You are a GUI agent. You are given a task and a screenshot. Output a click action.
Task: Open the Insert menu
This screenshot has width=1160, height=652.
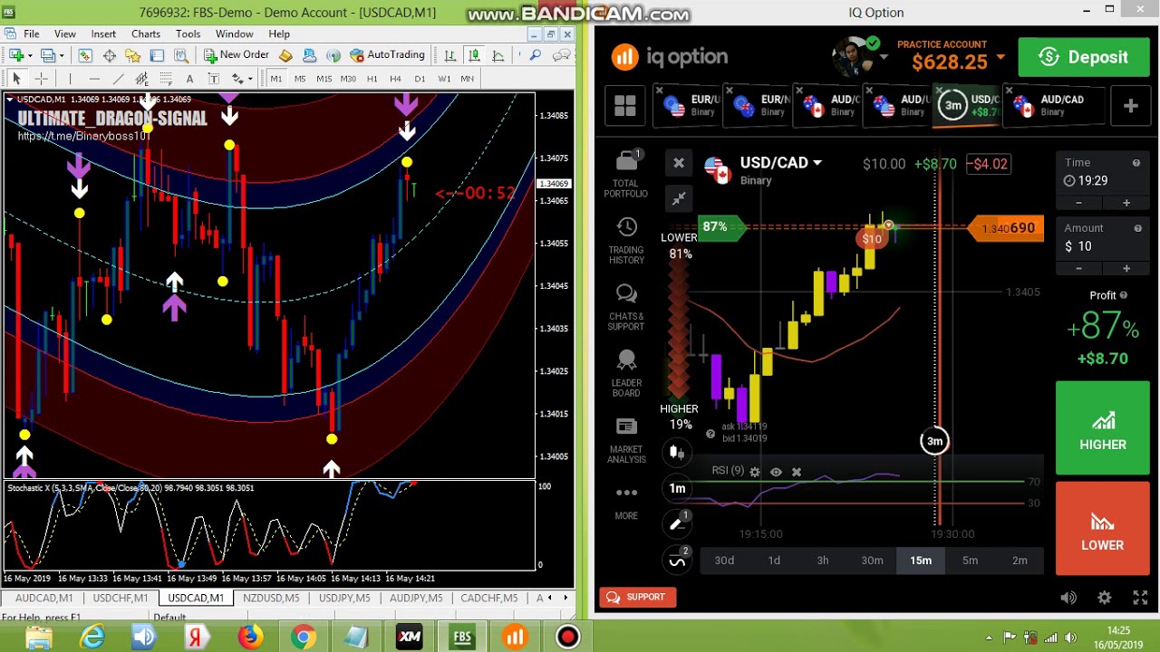point(103,34)
